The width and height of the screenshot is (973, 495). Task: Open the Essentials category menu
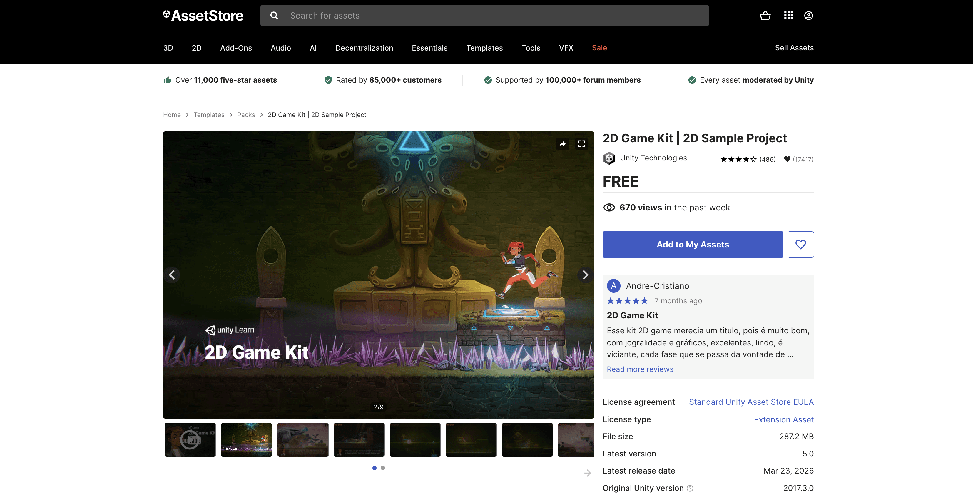(429, 48)
